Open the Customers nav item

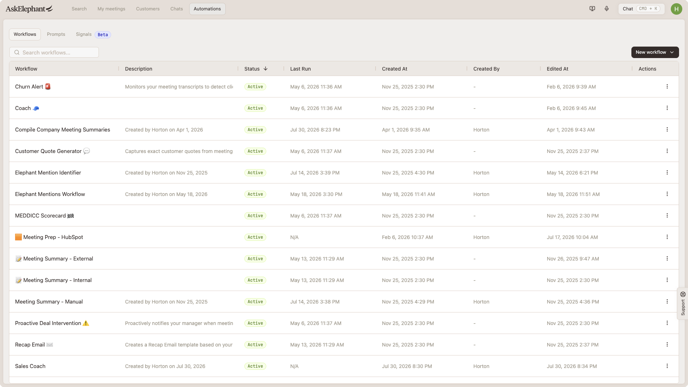[x=148, y=9]
